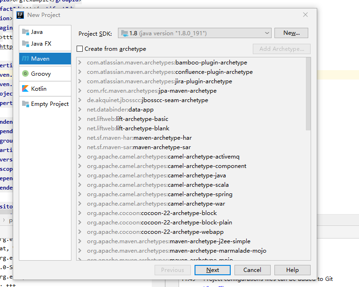Expand the net.databinder data-app entry
Viewport: 359px width, 287px height.
click(x=80, y=109)
